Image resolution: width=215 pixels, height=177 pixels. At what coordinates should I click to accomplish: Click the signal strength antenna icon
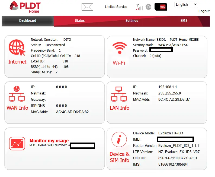pos(139,7)
